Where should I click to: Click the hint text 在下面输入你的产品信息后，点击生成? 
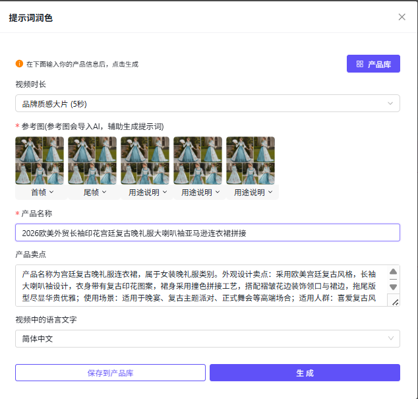pyautogui.click(x=82, y=64)
